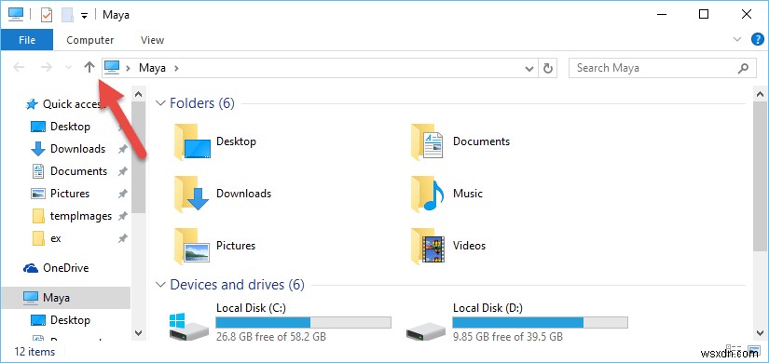Go forward in navigation history

tap(47, 68)
